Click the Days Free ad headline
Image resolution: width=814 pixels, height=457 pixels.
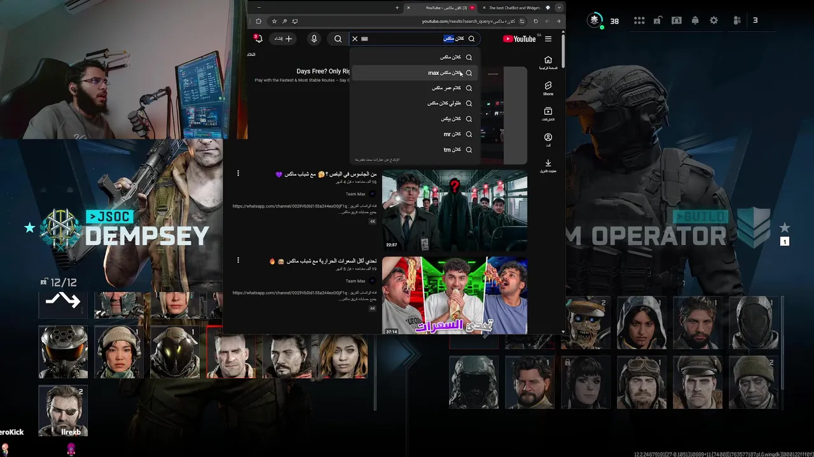[323, 71]
